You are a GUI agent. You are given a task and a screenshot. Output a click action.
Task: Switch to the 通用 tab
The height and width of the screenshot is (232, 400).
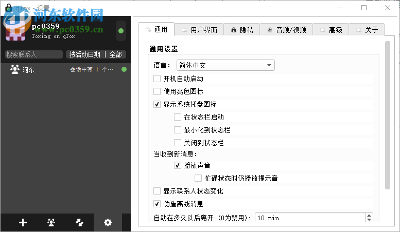pyautogui.click(x=156, y=29)
